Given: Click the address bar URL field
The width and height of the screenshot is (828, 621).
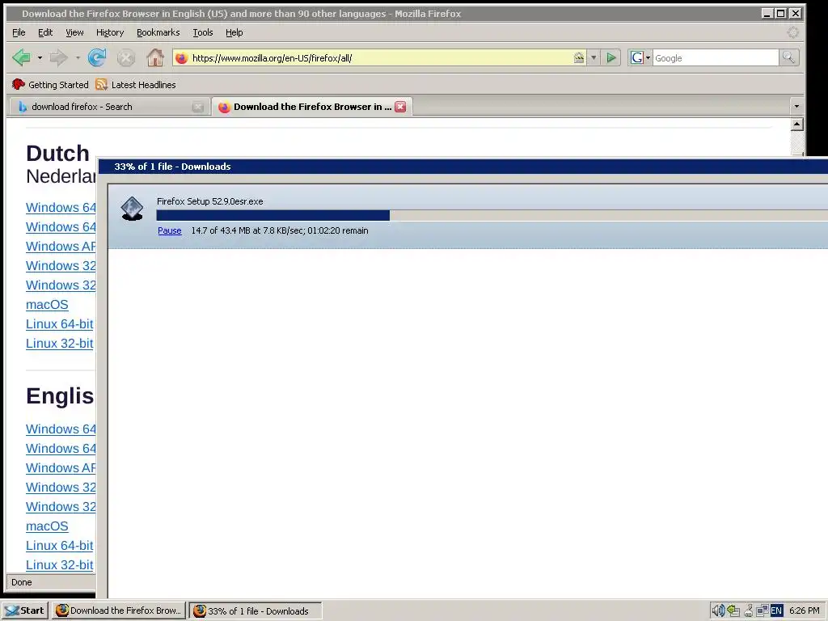Looking at the screenshot, I should [x=380, y=58].
